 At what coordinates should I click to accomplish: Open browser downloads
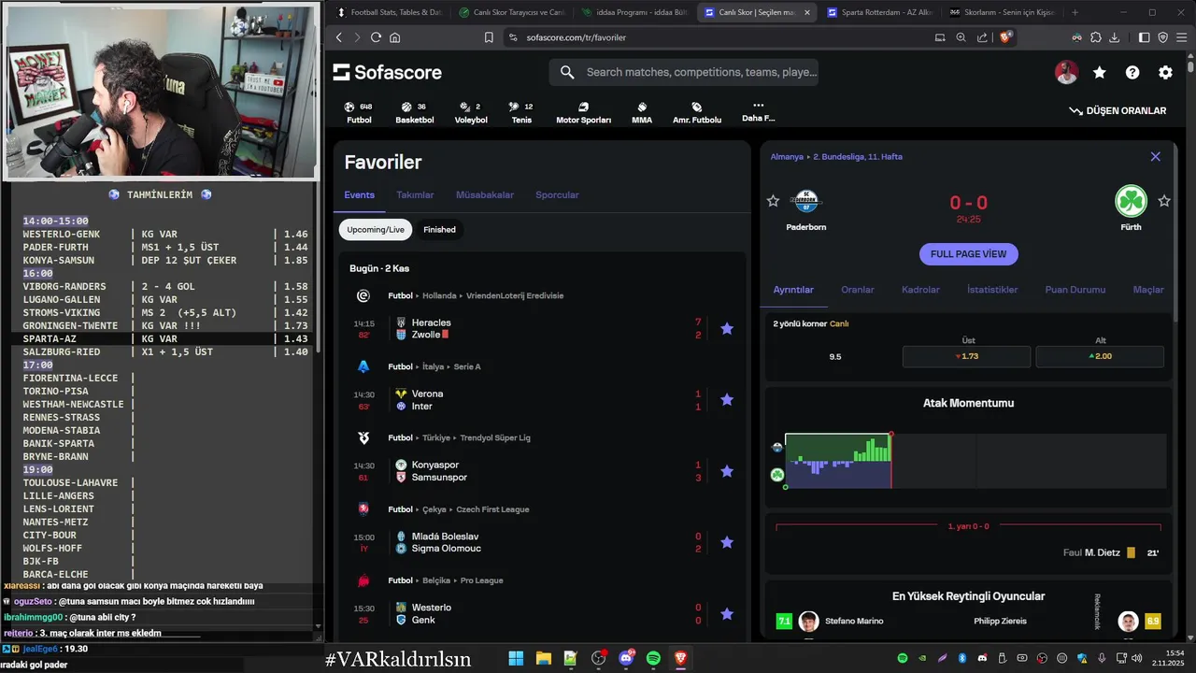pos(1114,37)
